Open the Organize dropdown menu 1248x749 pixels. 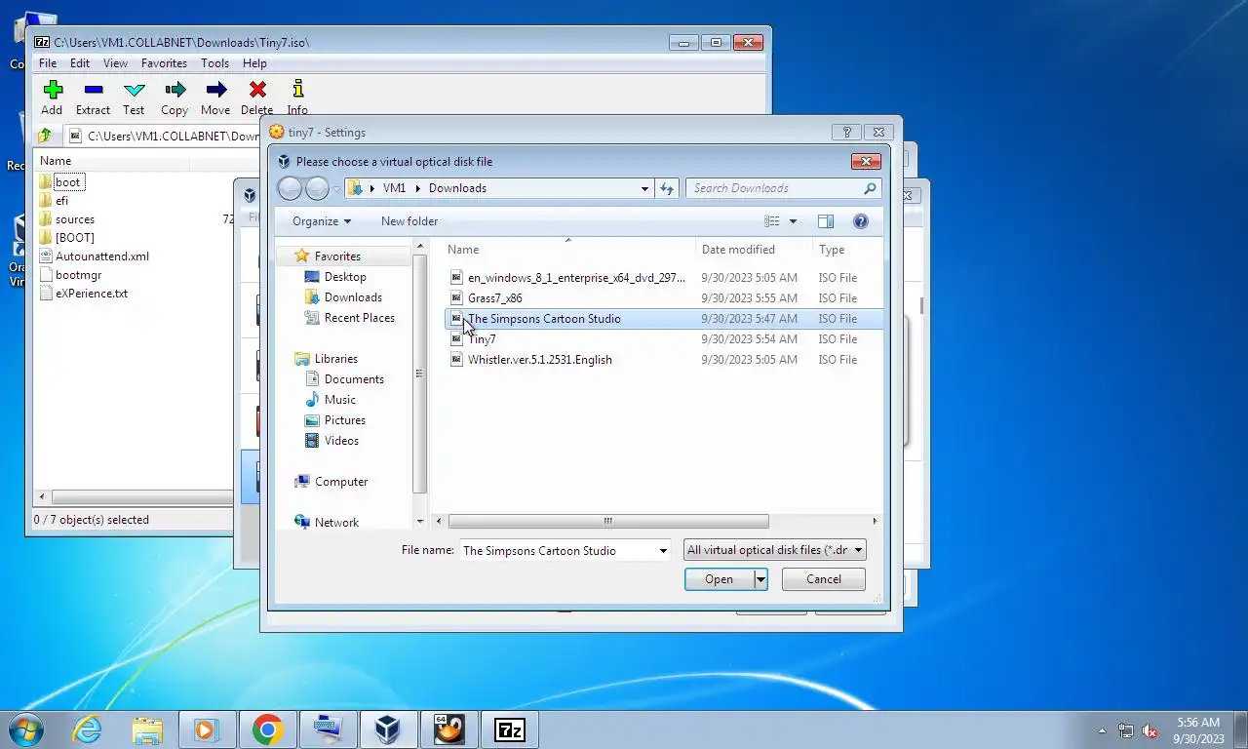click(321, 221)
